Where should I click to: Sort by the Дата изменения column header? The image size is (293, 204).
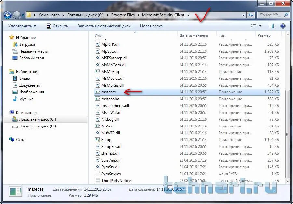coord(193,35)
